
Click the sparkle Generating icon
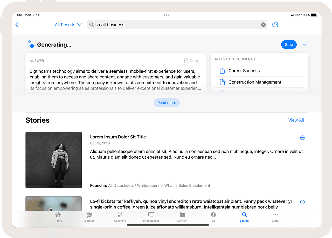(x=31, y=44)
